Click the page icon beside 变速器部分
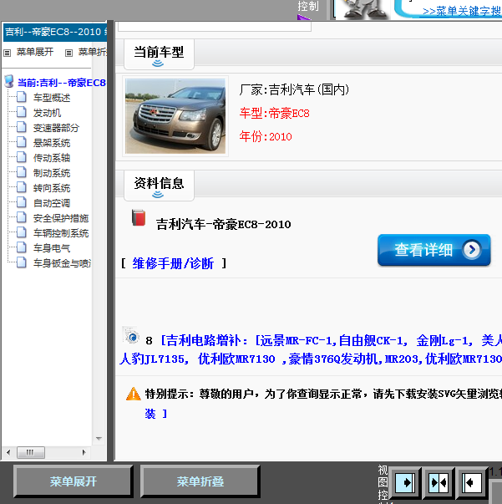The height and width of the screenshot is (504, 502). tap(22, 127)
